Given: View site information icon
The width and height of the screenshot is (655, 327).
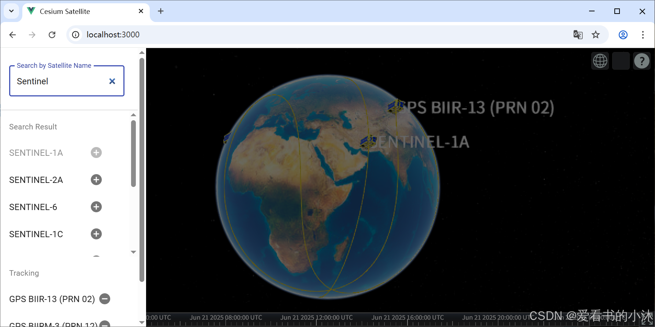Looking at the screenshot, I should (75, 34).
